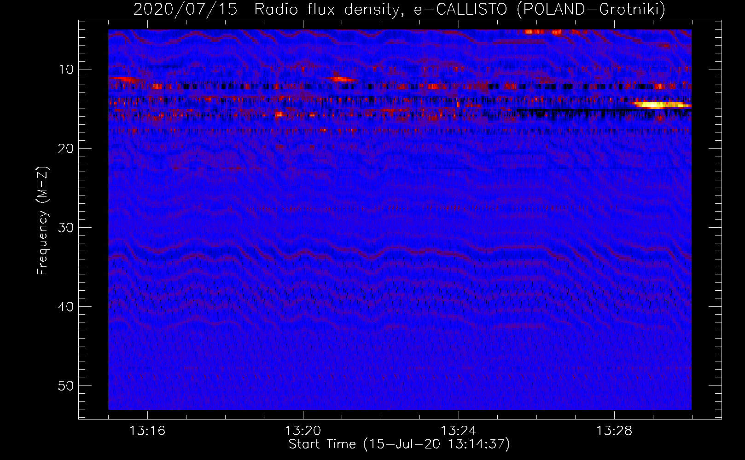745x460 pixels.
Task: Click the 40 MHz frequency tick label
Action: (66, 307)
